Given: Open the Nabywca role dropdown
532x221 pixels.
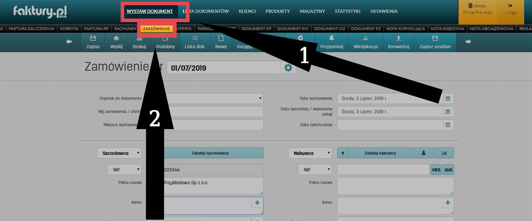Looking at the screenshot, I should tap(310, 153).
